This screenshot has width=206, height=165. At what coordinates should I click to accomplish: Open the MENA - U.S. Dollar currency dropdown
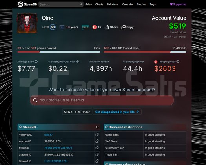(77, 112)
